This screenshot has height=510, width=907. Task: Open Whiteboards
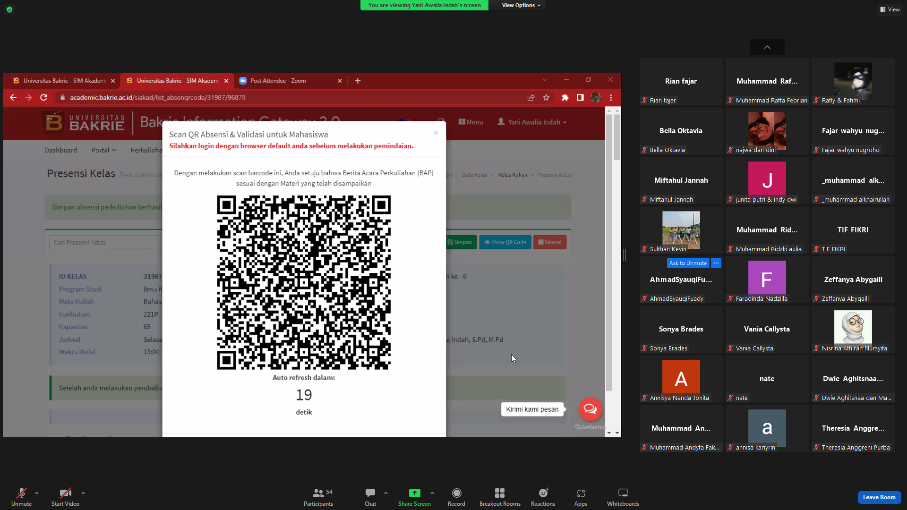point(623,497)
